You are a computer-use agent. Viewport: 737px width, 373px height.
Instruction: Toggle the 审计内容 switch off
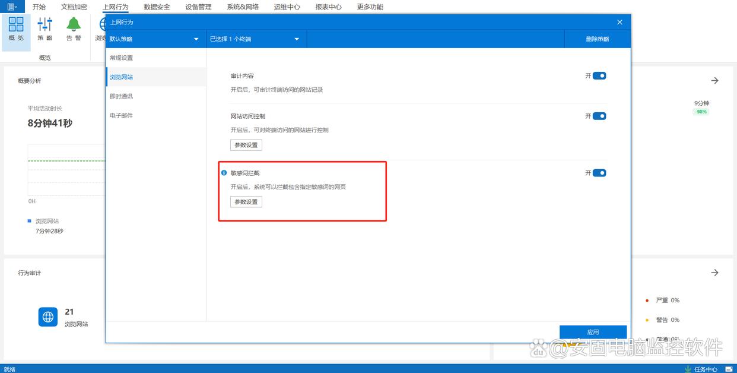[x=599, y=76]
